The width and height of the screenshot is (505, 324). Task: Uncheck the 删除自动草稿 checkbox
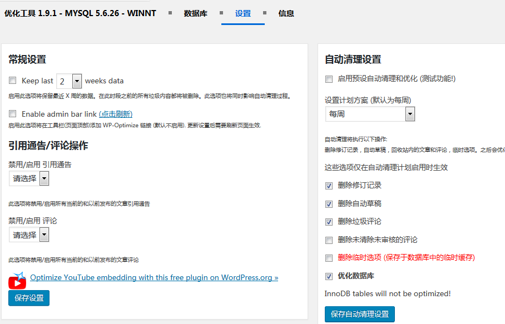pos(329,204)
